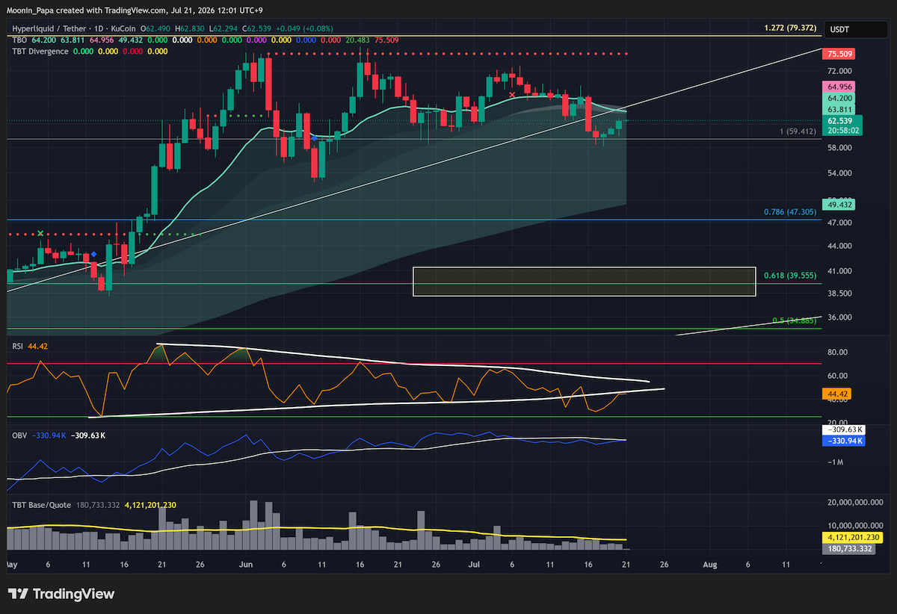Screen dimensions: 897x614
Task: Click the RSI indicator legend label
Action: pyautogui.click(x=19, y=346)
